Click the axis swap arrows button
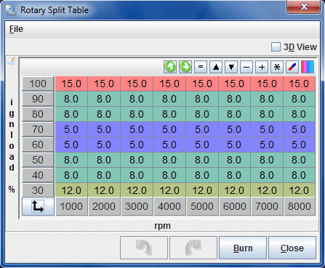Image resolution: width=325 pixels, height=268 pixels. (x=38, y=206)
